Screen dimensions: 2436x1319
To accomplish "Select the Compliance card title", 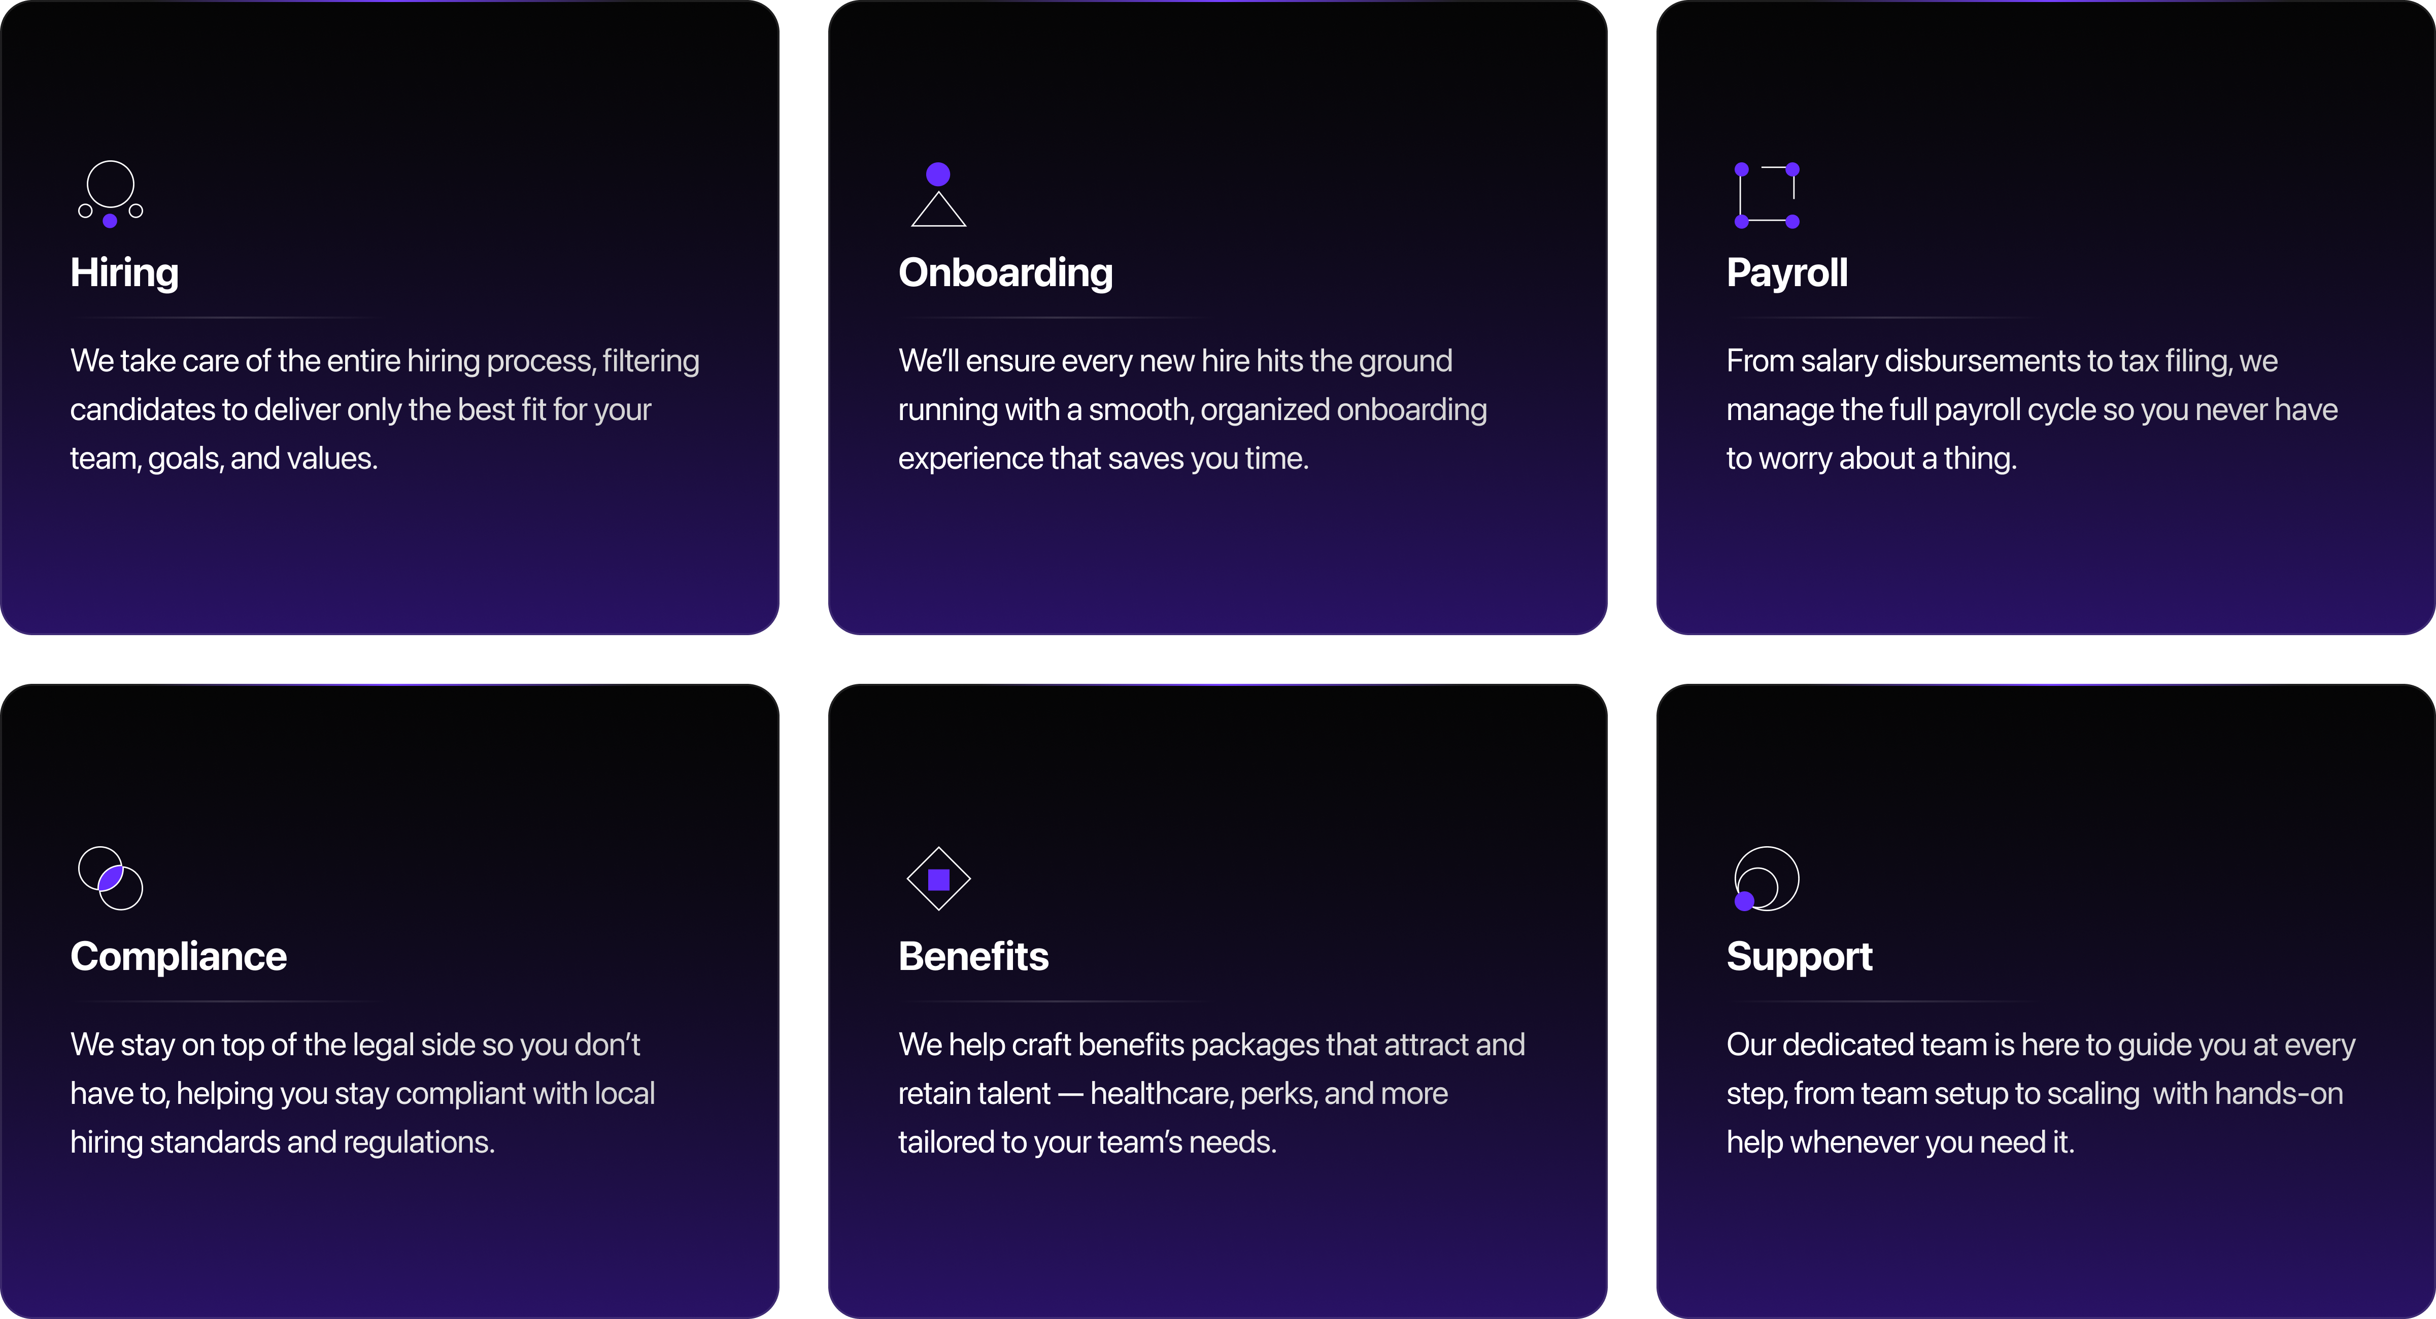I will pyautogui.click(x=178, y=956).
